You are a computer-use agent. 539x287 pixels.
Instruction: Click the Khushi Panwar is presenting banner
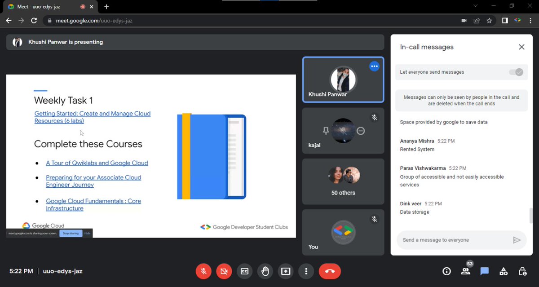pos(195,42)
